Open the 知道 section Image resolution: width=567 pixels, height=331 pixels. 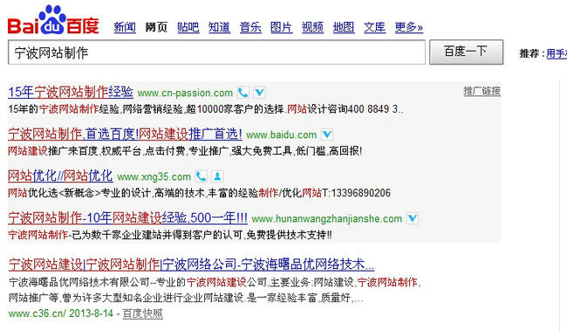(219, 28)
